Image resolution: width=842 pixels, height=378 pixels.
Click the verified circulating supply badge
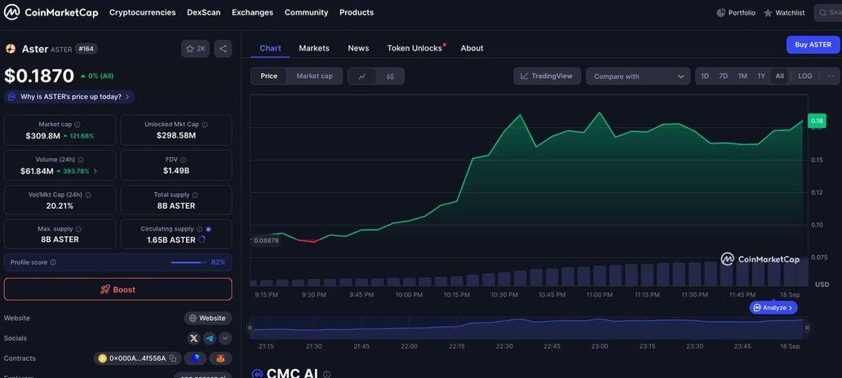click(x=208, y=229)
